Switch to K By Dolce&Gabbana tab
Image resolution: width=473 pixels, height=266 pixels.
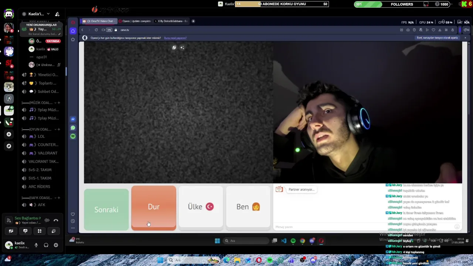click(x=171, y=21)
